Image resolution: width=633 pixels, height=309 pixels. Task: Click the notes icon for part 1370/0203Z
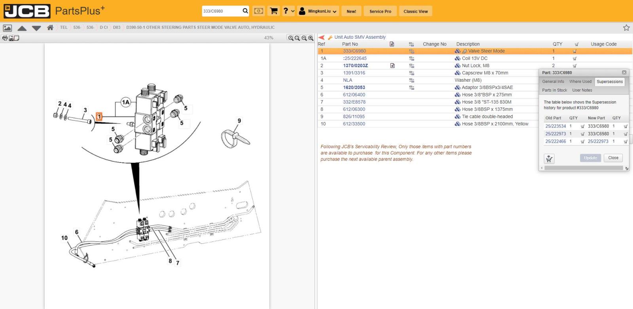point(392,66)
